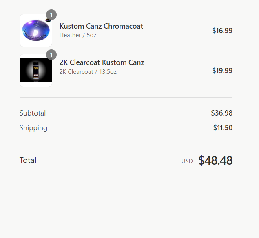Viewport: 259px width, 238px height.
Task: Click the 2K Clearcoat / 13.5oz variant text
Action: coord(88,72)
